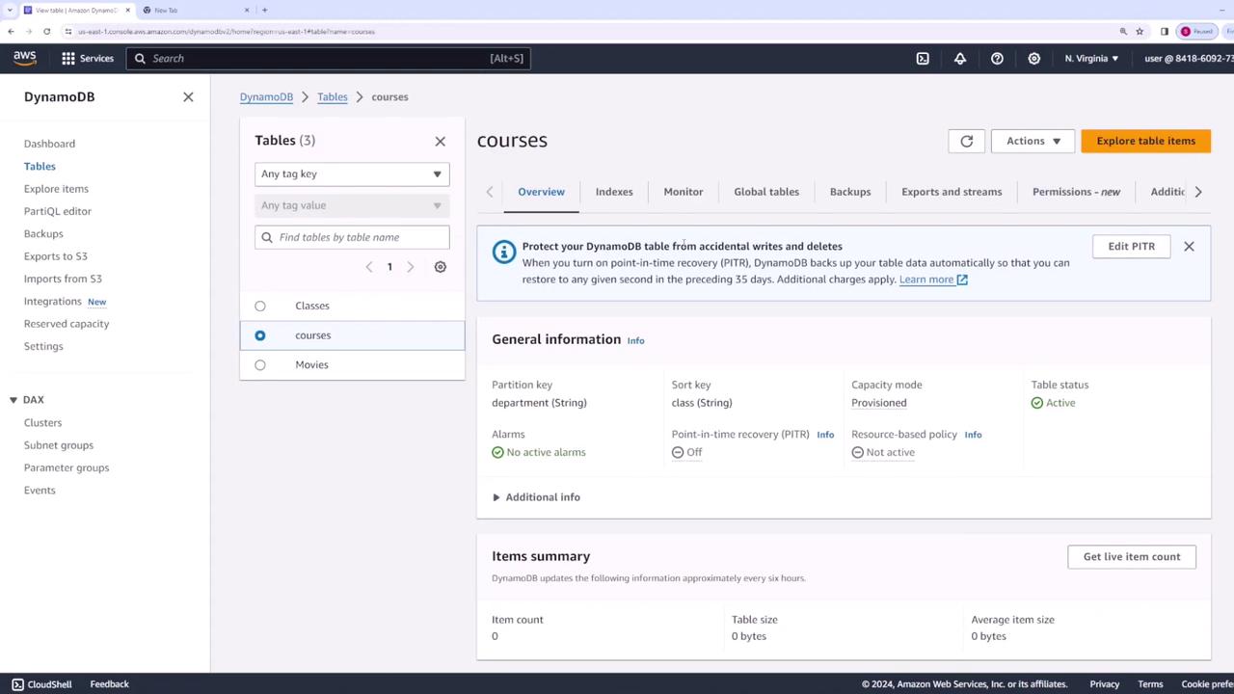Go to next page of tables

coord(410,267)
